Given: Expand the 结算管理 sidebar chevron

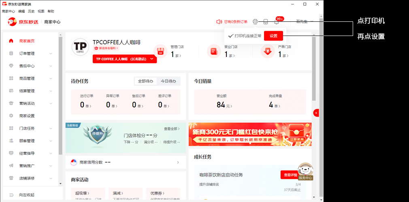Looking at the screenshot, I should [51, 91].
